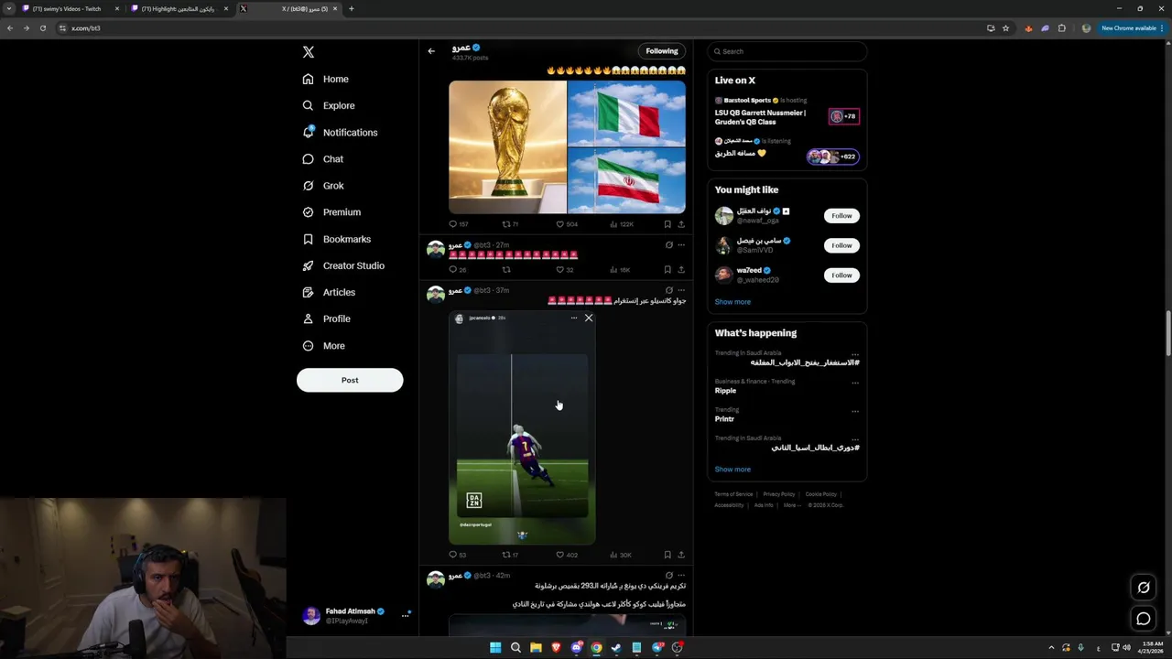Like the 27m post with 32 likes
This screenshot has width=1172, height=659.
(x=564, y=270)
